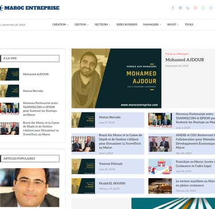Open the large Mohamed Ajdour banner image
Image resolution: width=215 pixels, height=209 pixels.
pos(116,78)
